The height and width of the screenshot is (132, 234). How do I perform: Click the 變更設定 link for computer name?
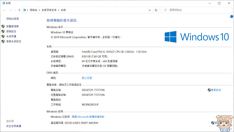[214, 90]
